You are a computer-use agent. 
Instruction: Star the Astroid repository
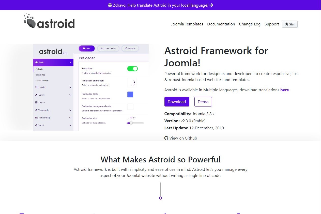coord(289,24)
